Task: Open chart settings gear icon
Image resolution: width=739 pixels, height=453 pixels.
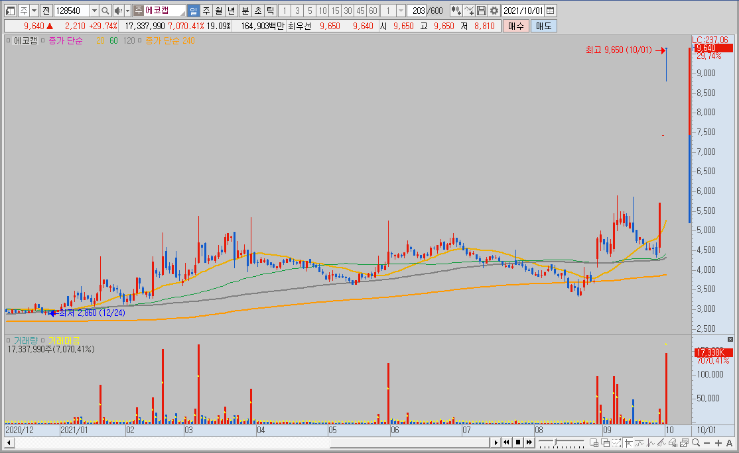Action: 494,11
